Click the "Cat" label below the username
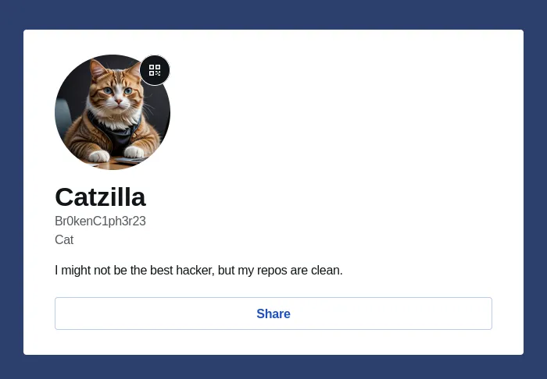The width and height of the screenshot is (547, 379). (64, 239)
